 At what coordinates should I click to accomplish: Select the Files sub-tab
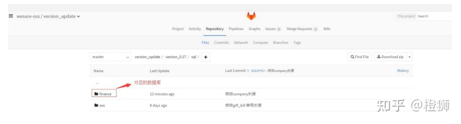(x=205, y=43)
